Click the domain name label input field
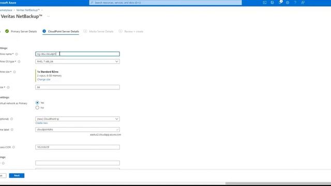Viewport: 331px width, 186px height. pyautogui.click(x=78, y=130)
